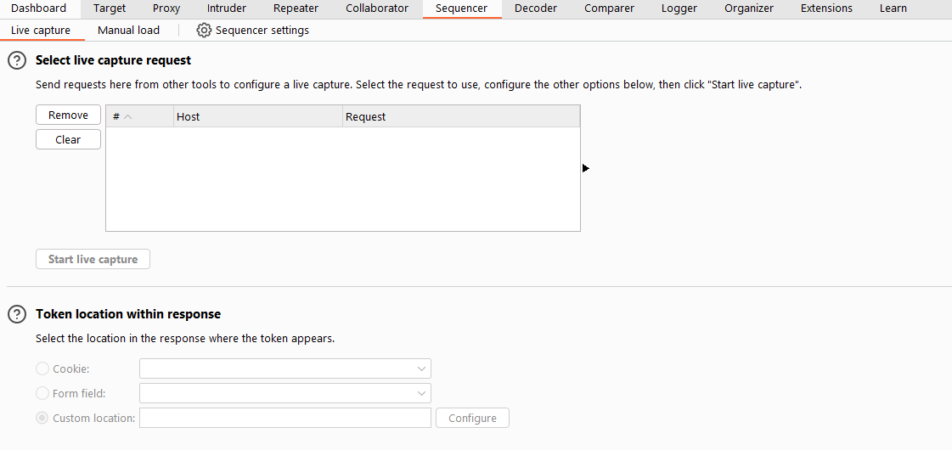The width and height of the screenshot is (952, 450).
Task: Open the Sequencer settings gear icon
Action: pos(204,31)
